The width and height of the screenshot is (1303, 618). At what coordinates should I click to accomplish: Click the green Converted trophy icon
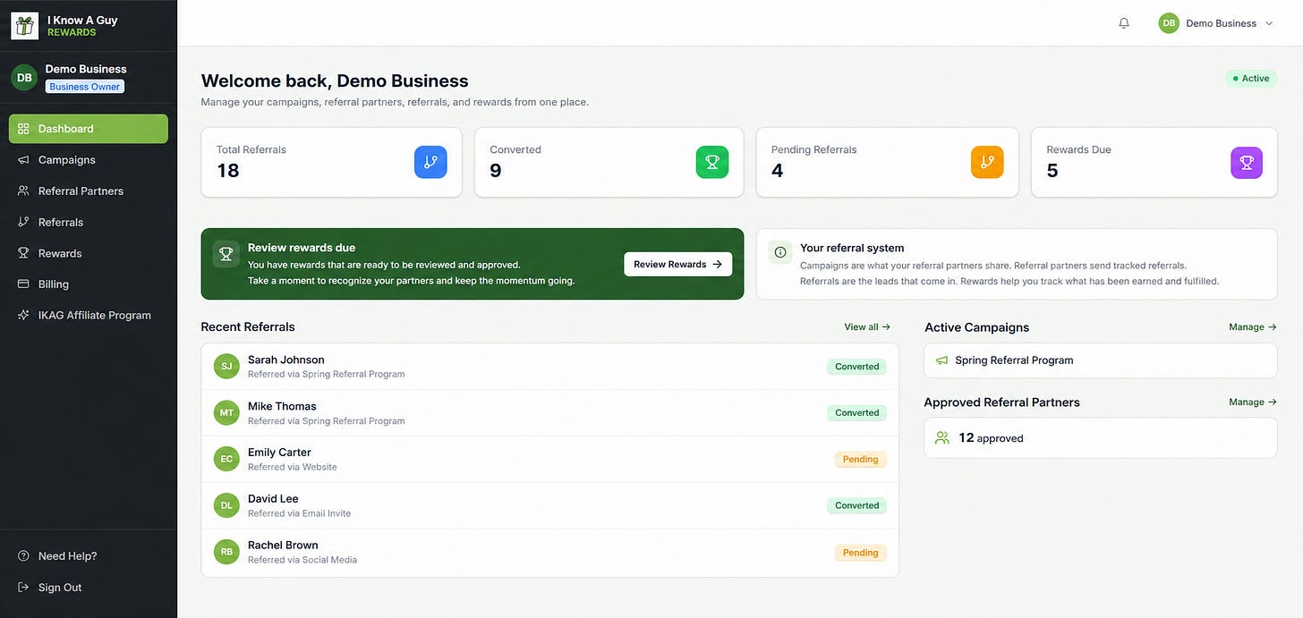[712, 162]
